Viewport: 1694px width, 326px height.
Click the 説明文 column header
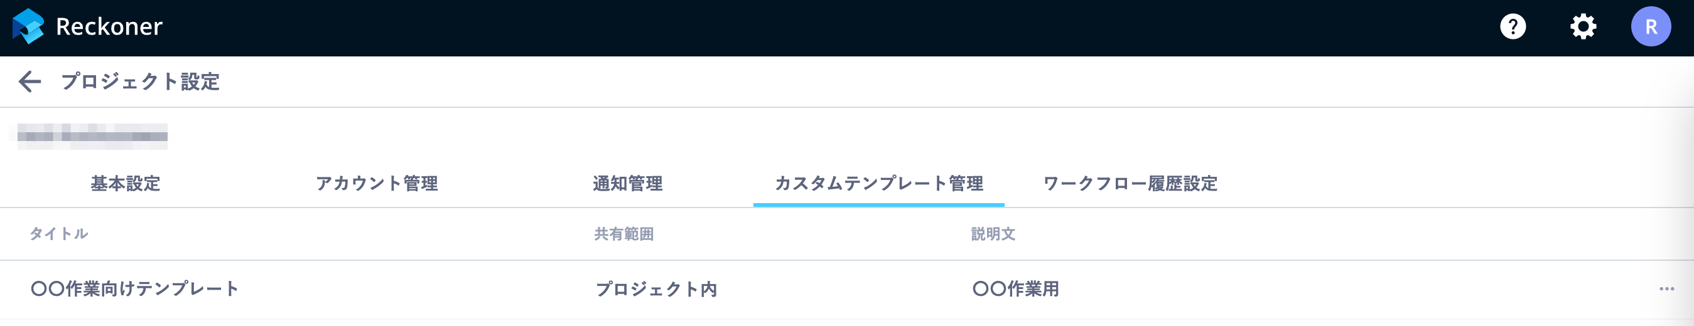(993, 234)
